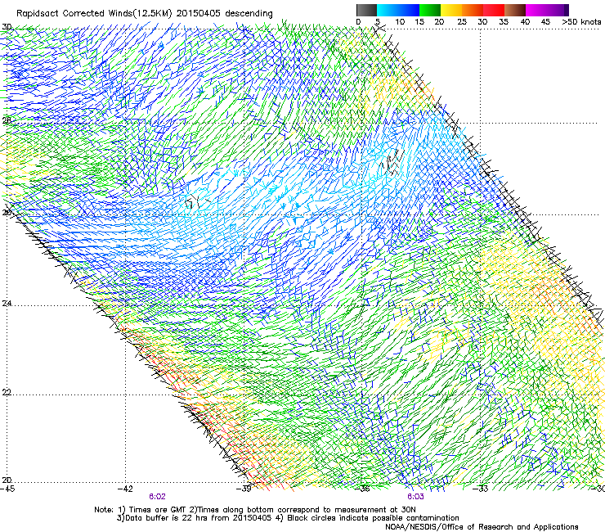Click the purple swath time '6:03'
Image resolution: width=605 pixels, height=532 pixels.
pyautogui.click(x=415, y=497)
